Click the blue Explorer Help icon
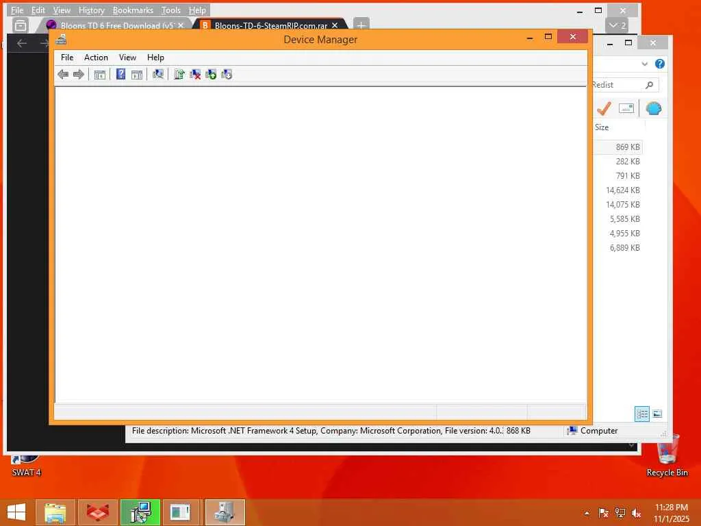Viewport: 701px width, 526px height. (660, 64)
